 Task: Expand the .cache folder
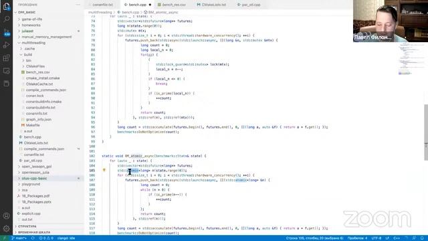[x=29, y=49]
